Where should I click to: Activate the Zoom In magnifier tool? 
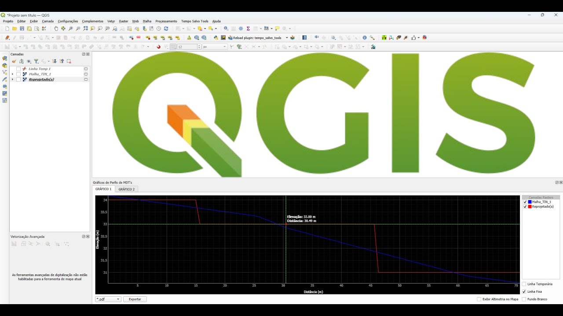click(70, 29)
